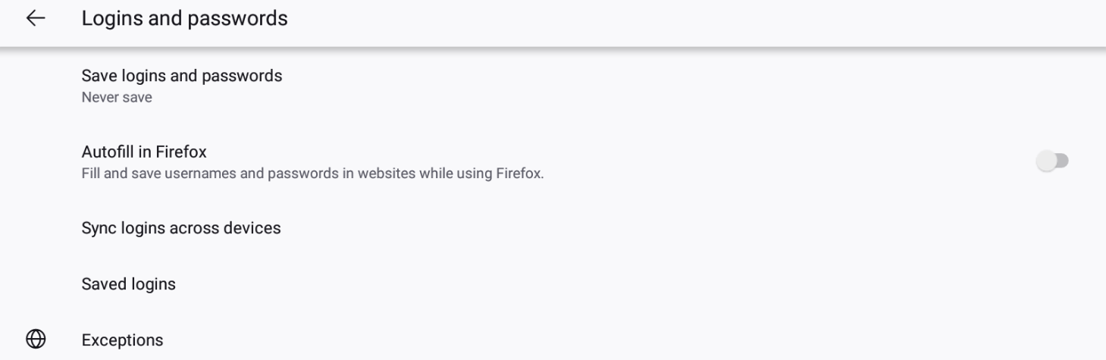Turn on the Firefox autofill toggle

pos(1052,161)
